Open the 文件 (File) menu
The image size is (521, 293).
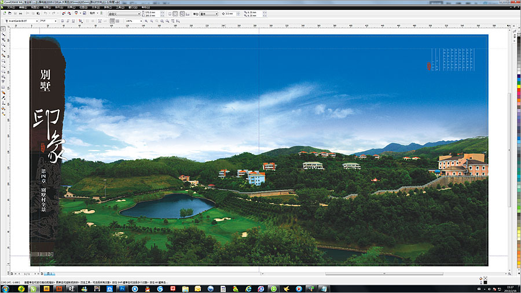(x=10, y=7)
